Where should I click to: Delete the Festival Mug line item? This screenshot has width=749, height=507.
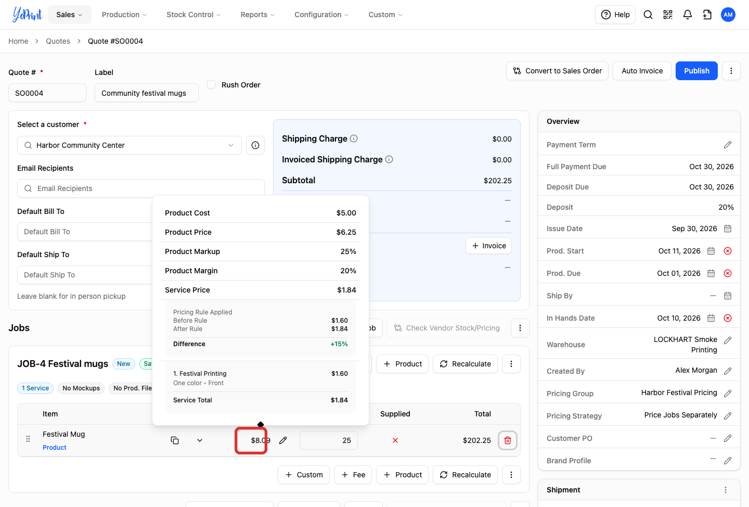pyautogui.click(x=508, y=440)
